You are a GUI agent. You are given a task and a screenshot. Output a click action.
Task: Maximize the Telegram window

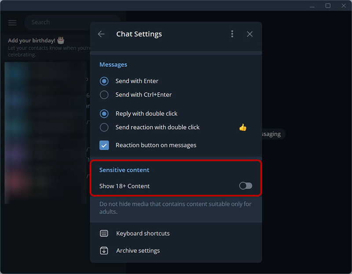point(328,6)
